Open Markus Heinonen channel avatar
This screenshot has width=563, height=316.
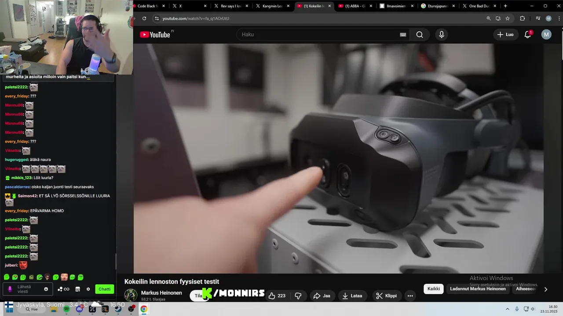tap(131, 295)
